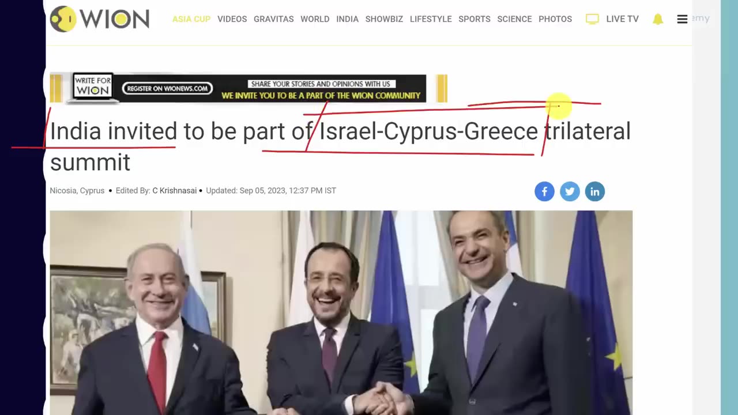Share article on Facebook

(544, 191)
